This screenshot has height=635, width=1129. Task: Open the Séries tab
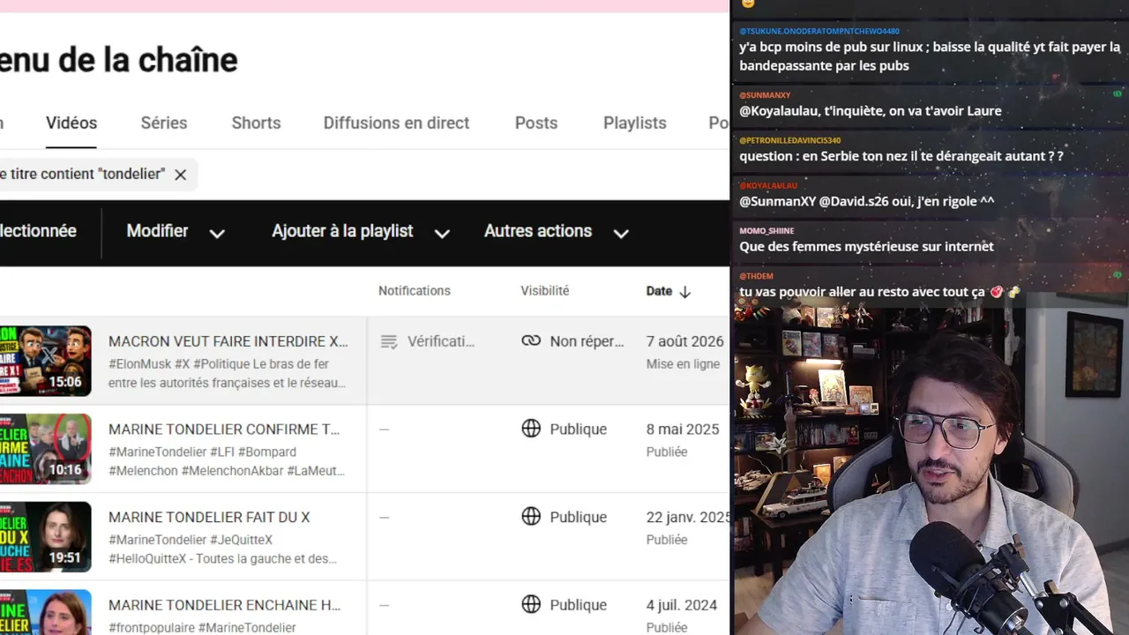tap(164, 123)
